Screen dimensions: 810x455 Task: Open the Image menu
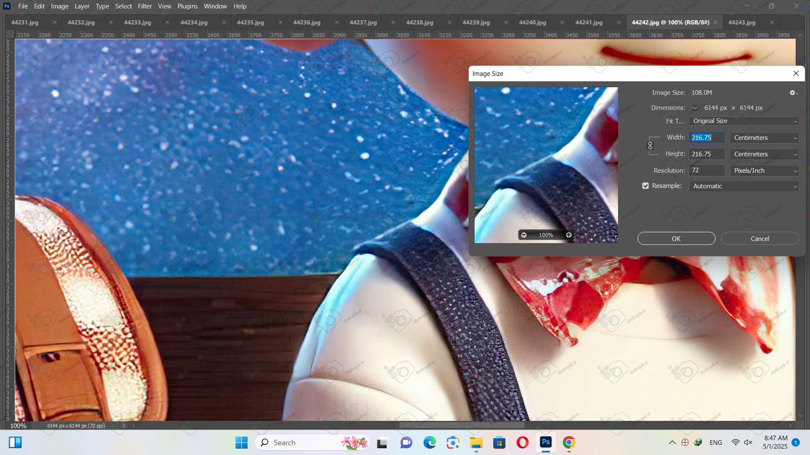(59, 6)
